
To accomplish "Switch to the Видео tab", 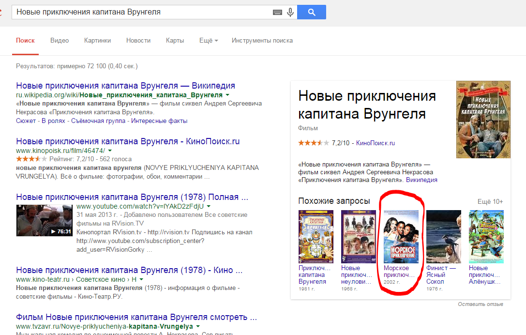I will pyautogui.click(x=60, y=41).
